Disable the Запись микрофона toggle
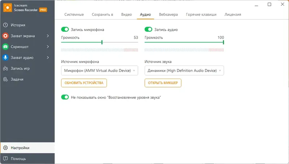Viewport: 289px width, 164px height. coord(65,30)
